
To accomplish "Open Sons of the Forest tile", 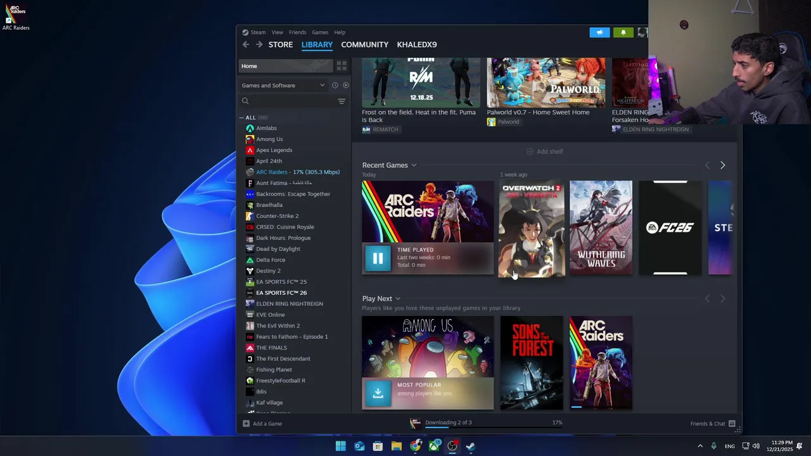I will coord(532,363).
